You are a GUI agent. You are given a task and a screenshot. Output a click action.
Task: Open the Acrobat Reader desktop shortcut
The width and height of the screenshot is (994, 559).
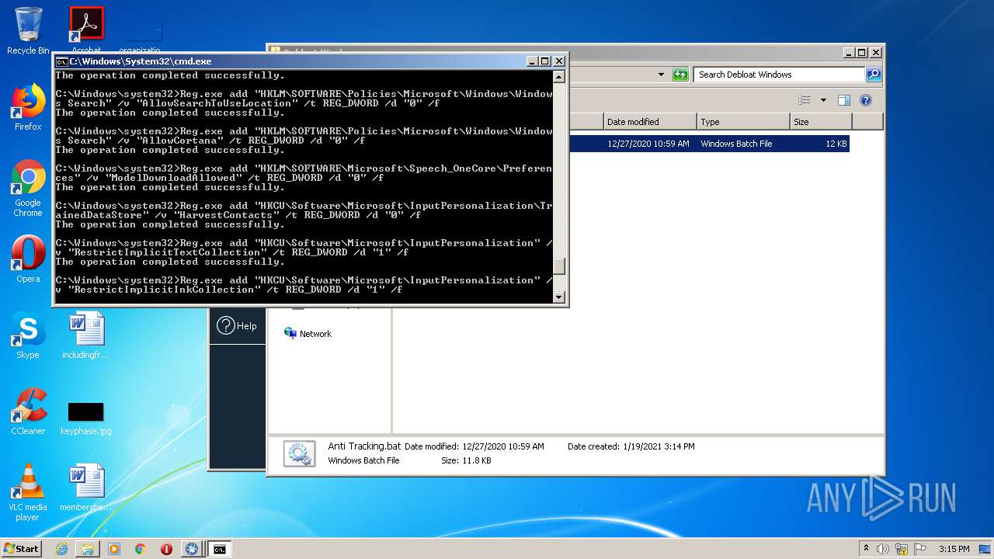point(86,30)
